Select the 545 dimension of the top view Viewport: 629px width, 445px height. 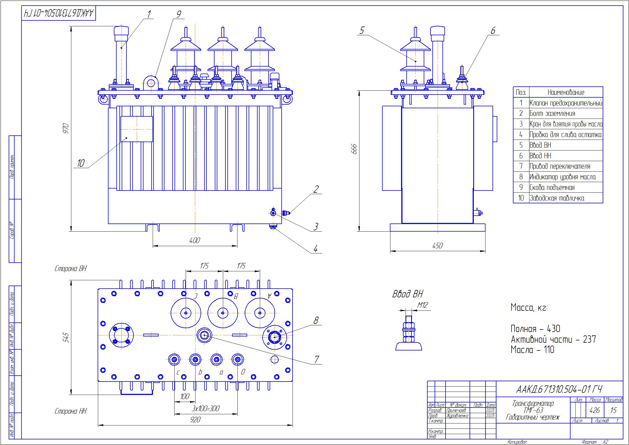tap(66, 337)
